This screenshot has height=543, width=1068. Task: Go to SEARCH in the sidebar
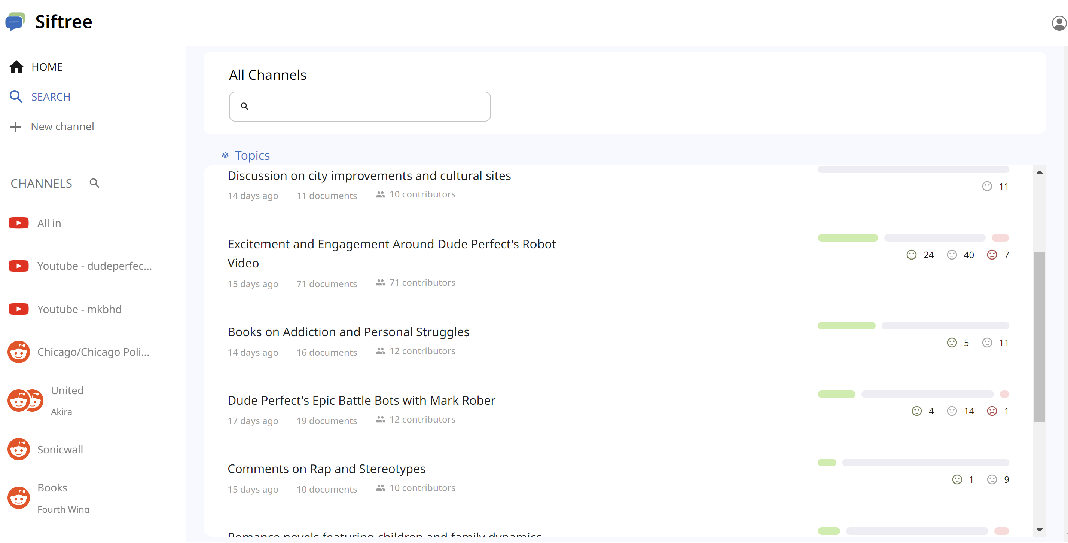tap(51, 97)
